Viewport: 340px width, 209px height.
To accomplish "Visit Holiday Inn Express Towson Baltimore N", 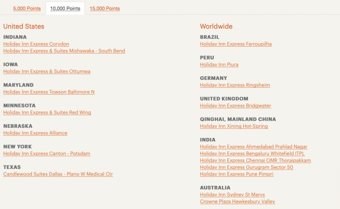I will (49, 92).
